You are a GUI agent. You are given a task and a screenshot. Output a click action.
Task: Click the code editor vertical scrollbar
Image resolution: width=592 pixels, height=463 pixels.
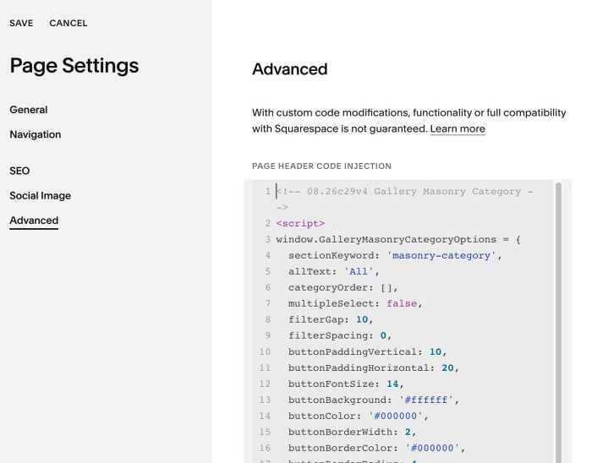coord(558,323)
